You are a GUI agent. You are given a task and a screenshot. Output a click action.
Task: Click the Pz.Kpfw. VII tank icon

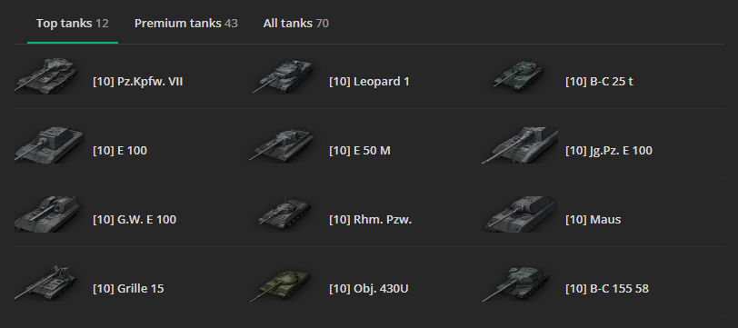coord(46,75)
